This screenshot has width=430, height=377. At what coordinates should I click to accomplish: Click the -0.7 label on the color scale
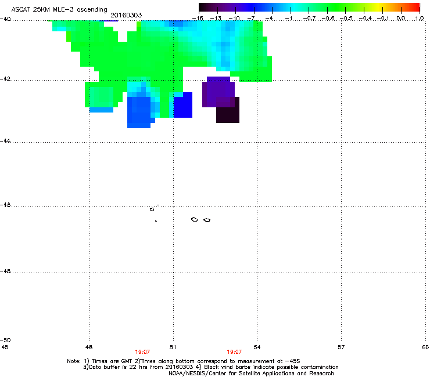pos(309,19)
